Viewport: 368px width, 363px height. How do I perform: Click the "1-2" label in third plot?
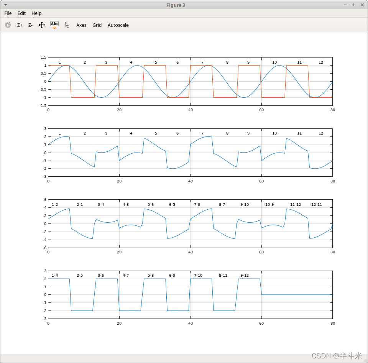tap(55, 205)
